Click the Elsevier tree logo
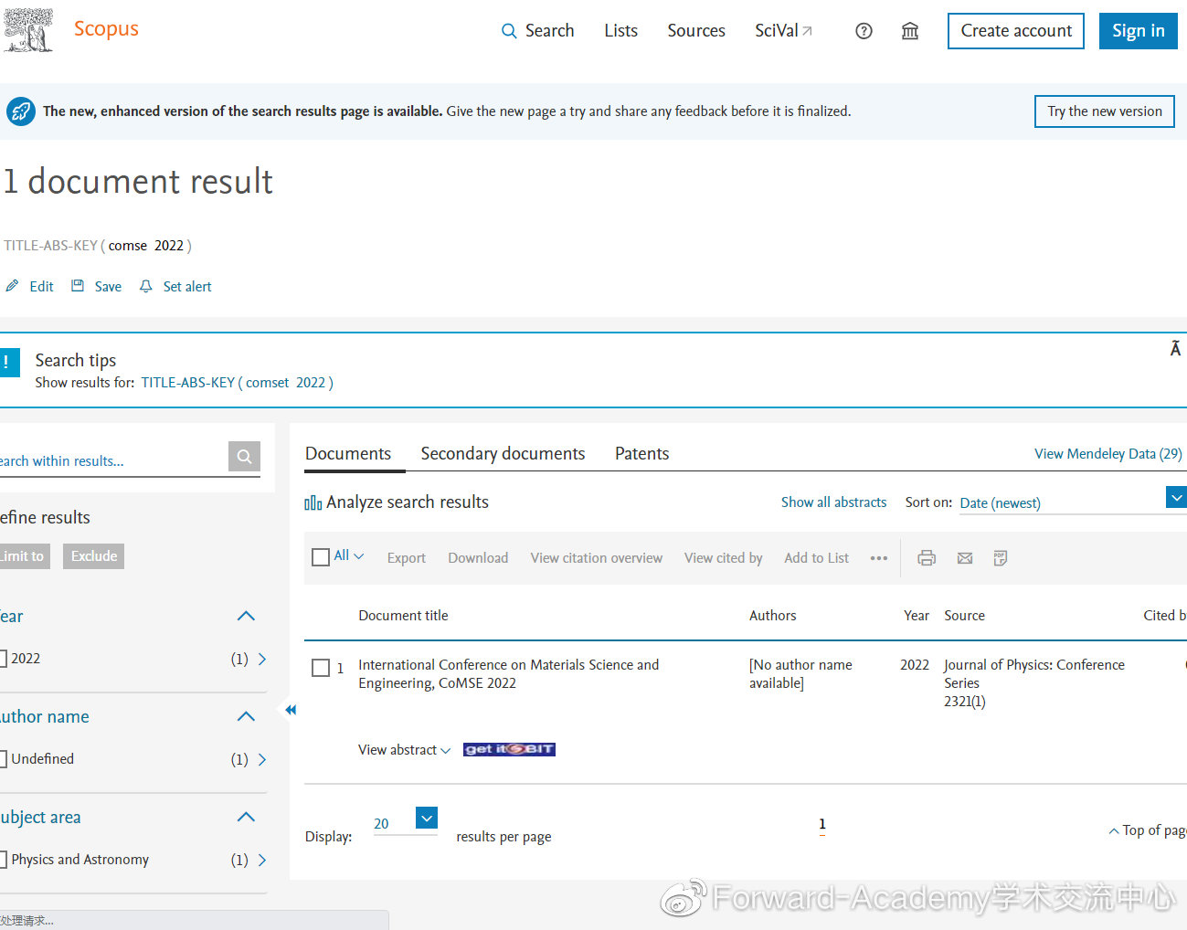The height and width of the screenshot is (930, 1187). [27, 29]
